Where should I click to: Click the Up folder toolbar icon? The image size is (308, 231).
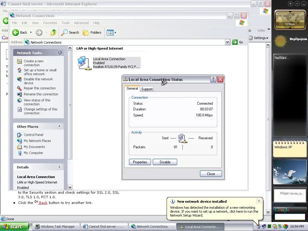pyautogui.click(x=54, y=32)
